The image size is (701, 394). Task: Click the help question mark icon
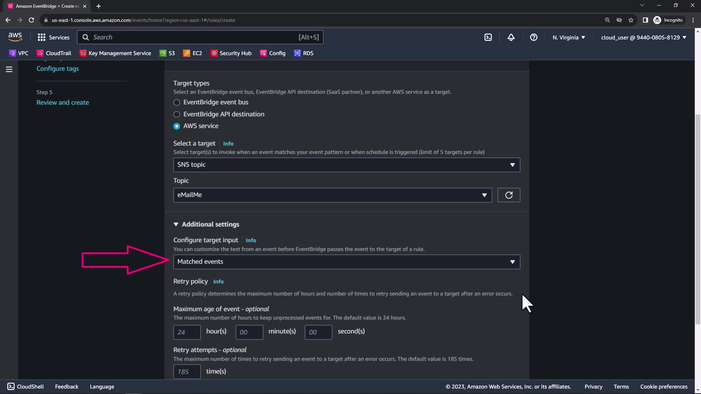[x=533, y=37]
